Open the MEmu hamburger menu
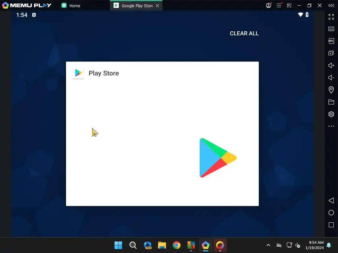This screenshot has height=253, width=338. pos(279,5)
